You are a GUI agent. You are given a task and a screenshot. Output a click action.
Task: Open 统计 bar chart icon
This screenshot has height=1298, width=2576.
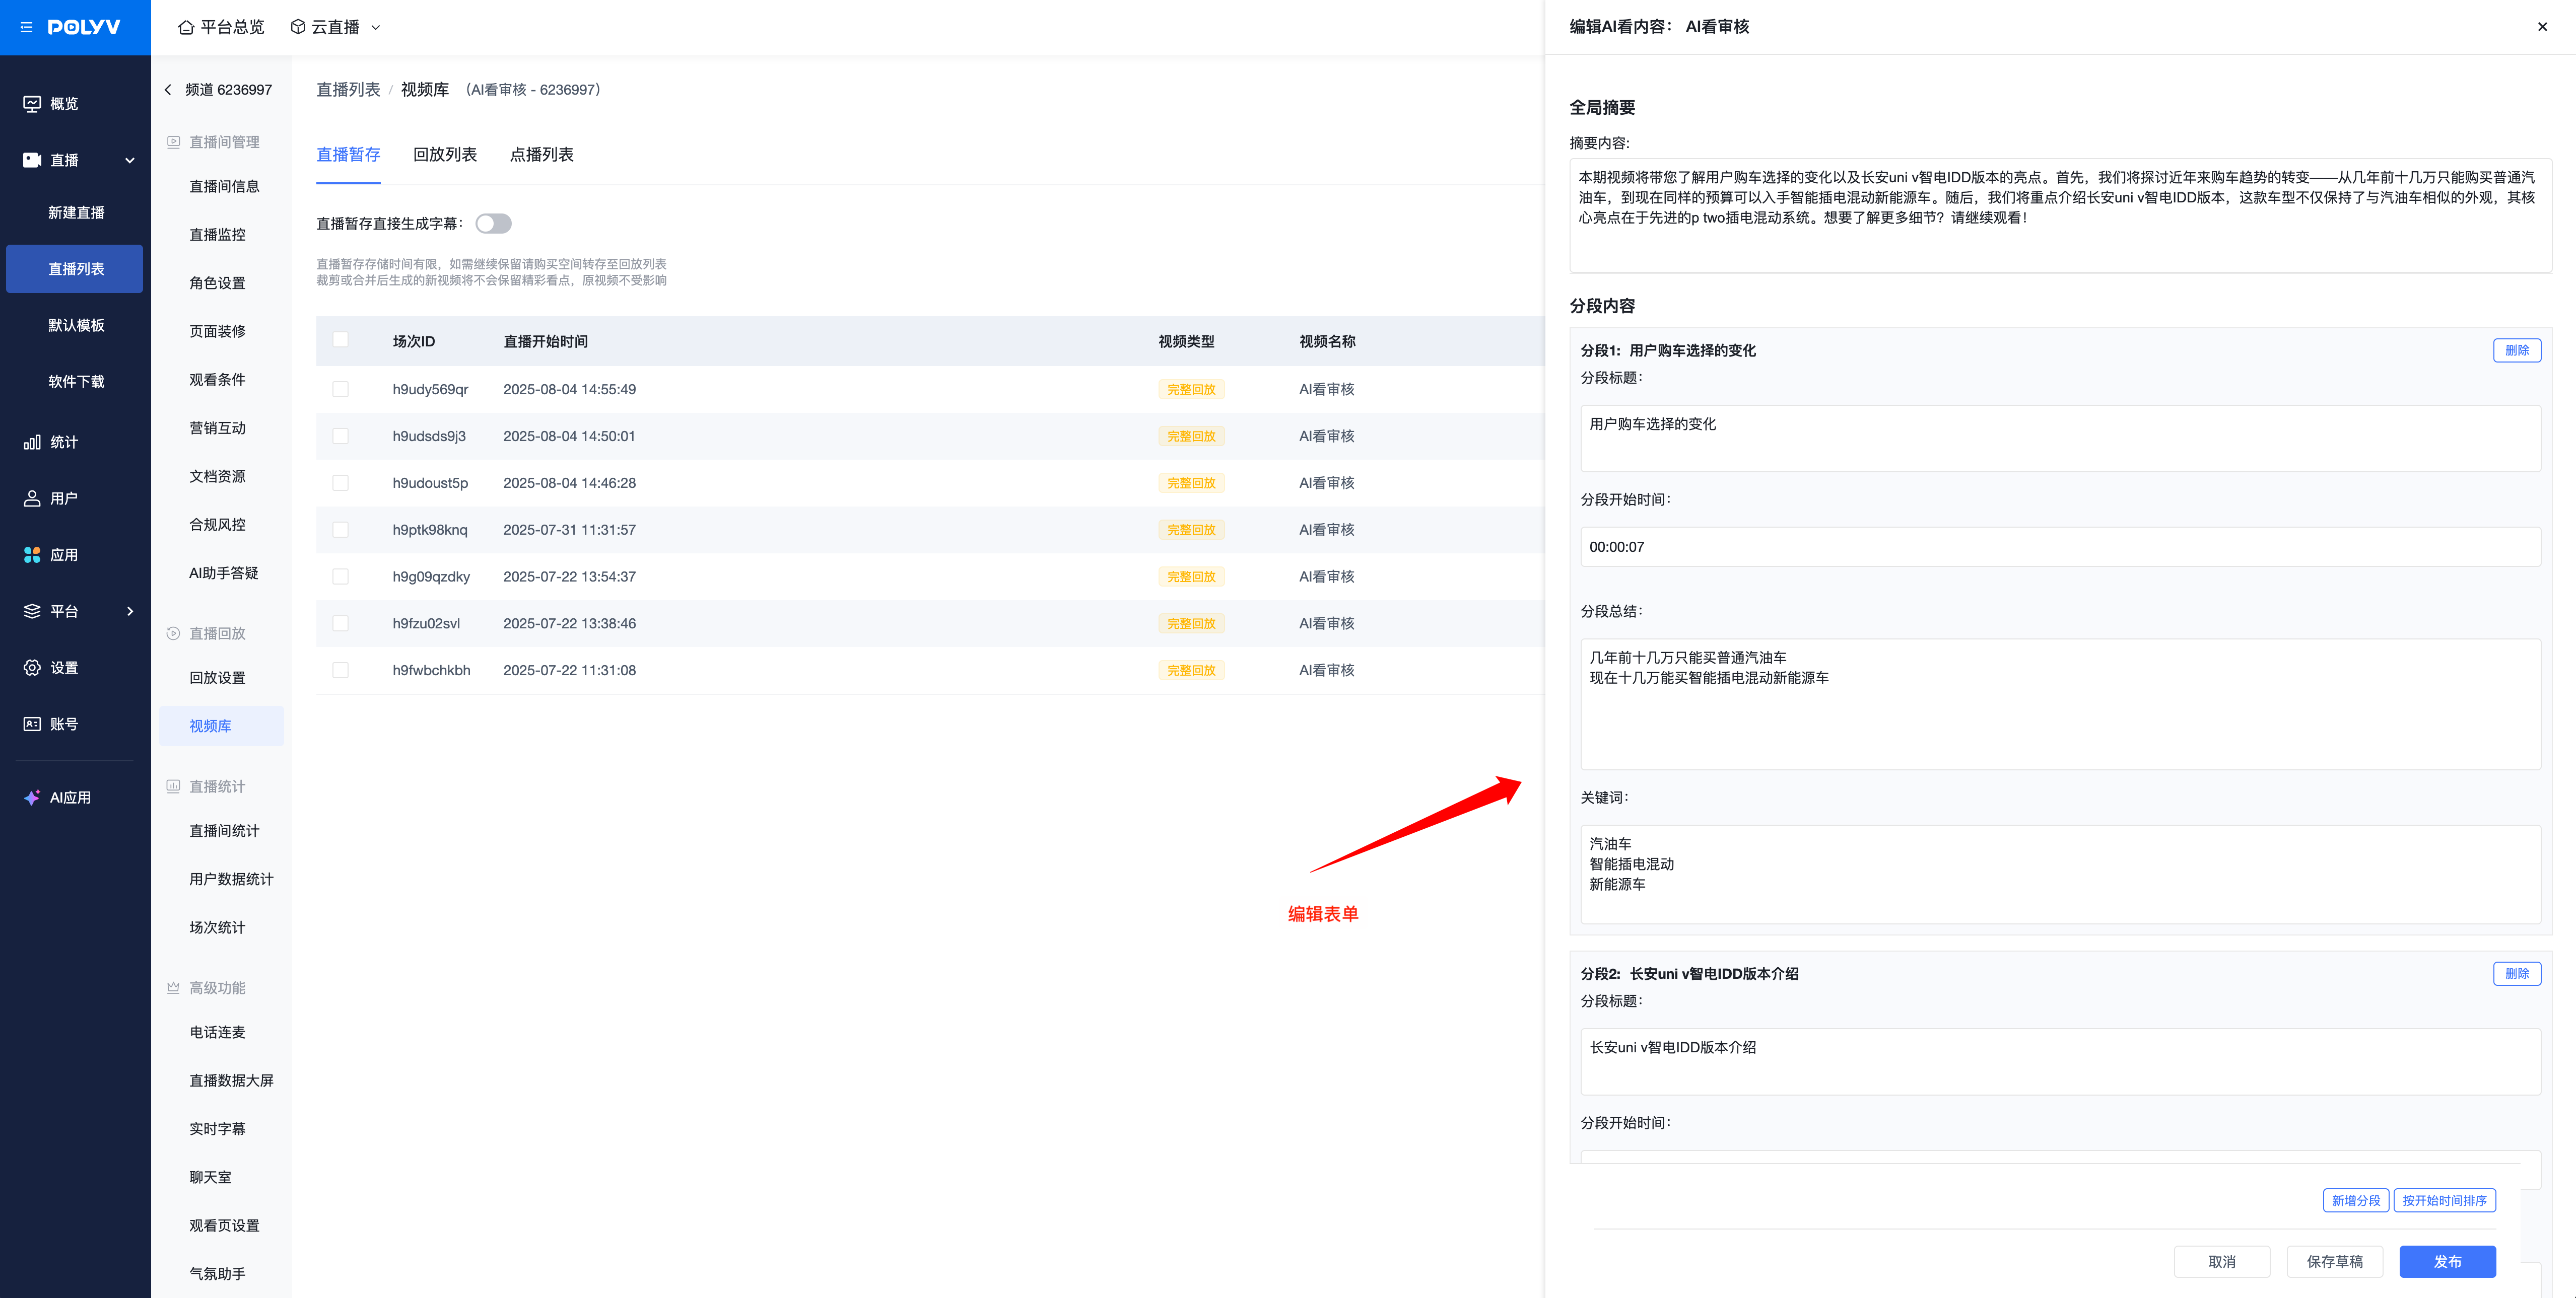pos(32,442)
